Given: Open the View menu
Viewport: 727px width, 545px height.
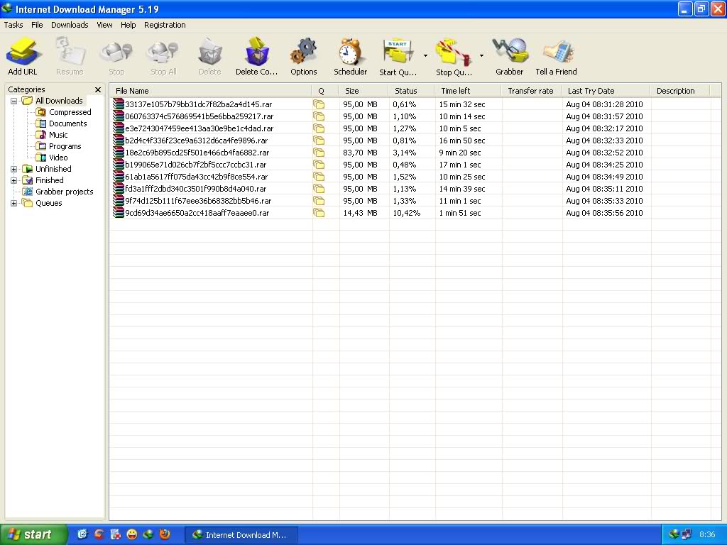Looking at the screenshot, I should point(104,25).
